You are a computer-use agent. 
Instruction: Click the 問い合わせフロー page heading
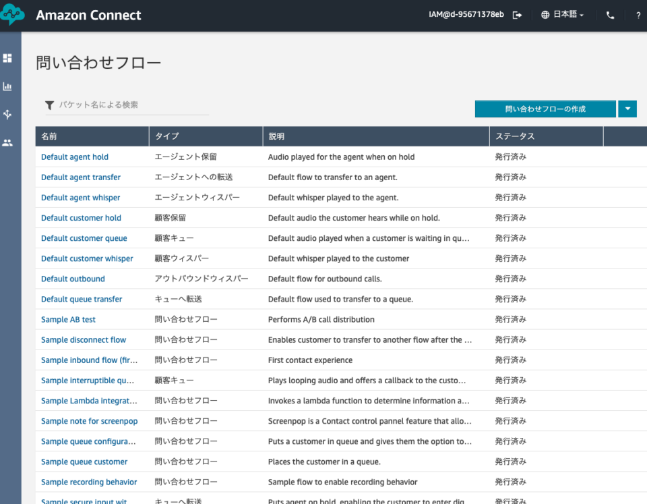pos(98,63)
